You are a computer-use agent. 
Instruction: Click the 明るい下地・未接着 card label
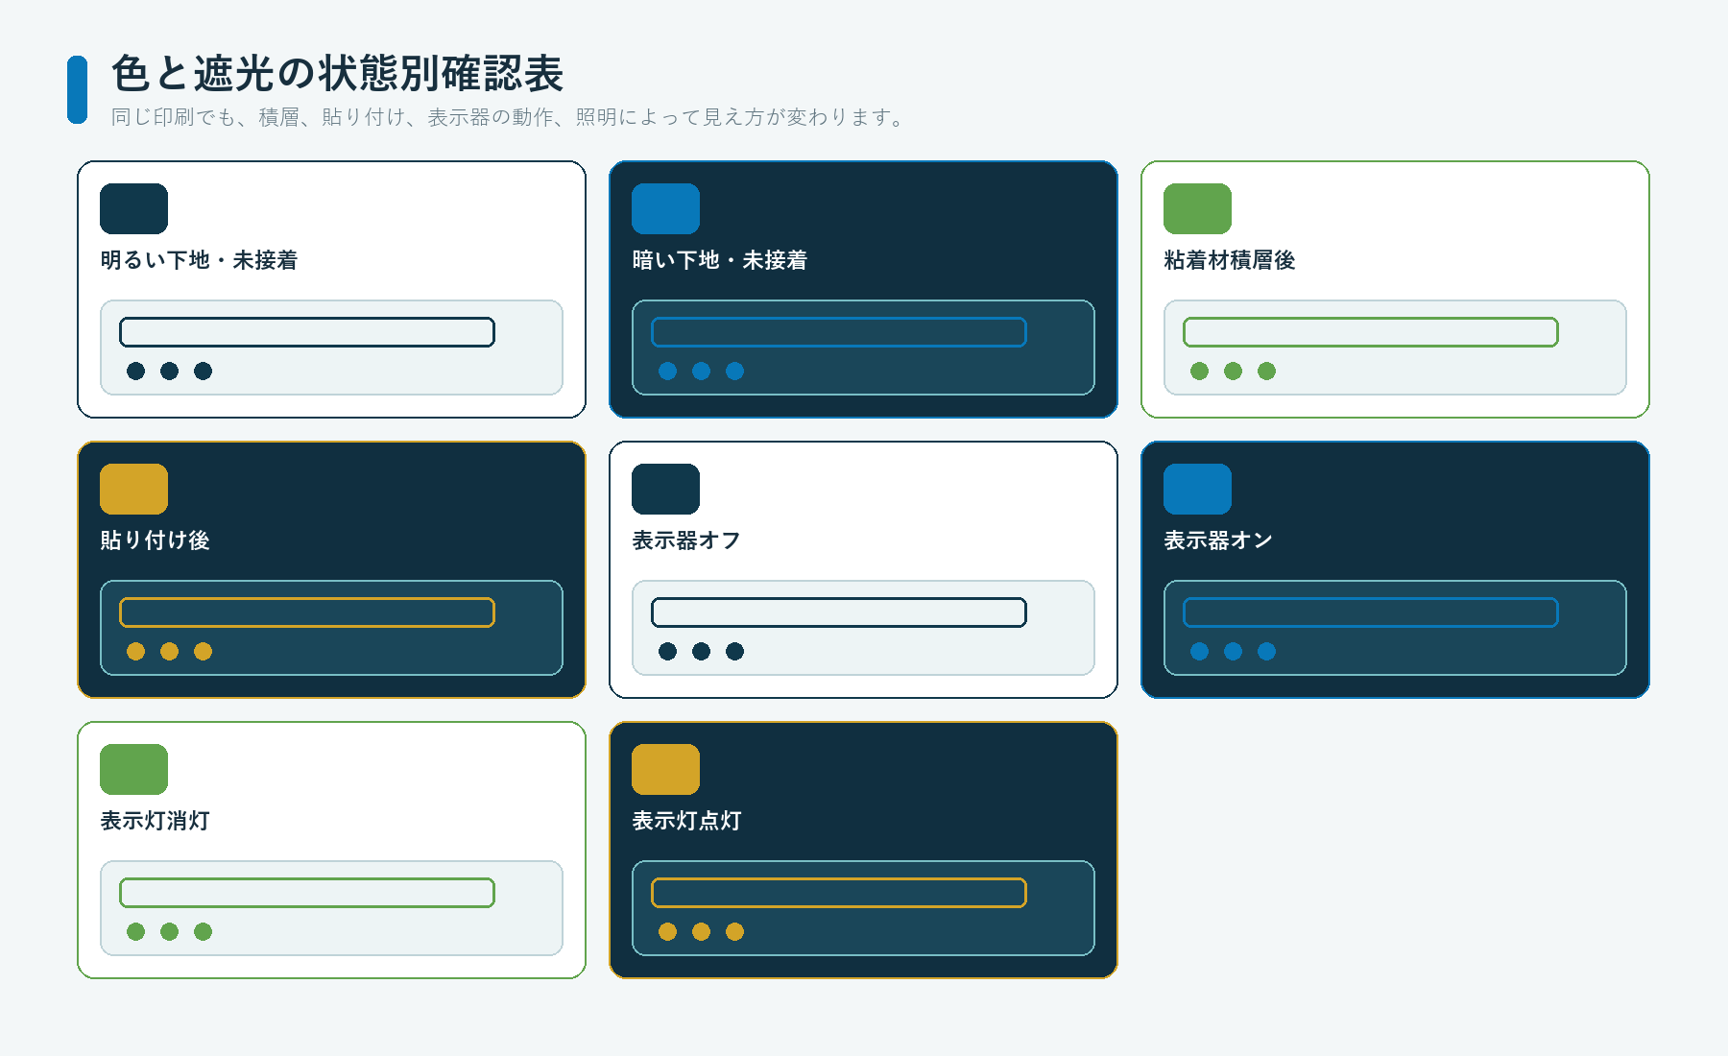[x=199, y=260]
